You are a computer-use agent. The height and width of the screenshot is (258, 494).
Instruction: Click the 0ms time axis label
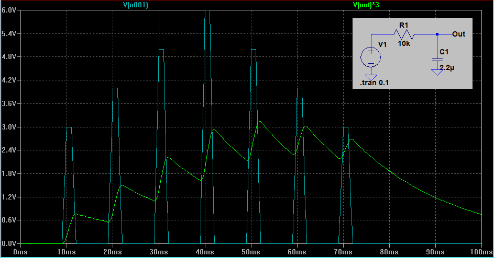(x=20, y=252)
